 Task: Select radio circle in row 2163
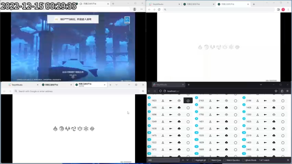click(x=235, y=101)
